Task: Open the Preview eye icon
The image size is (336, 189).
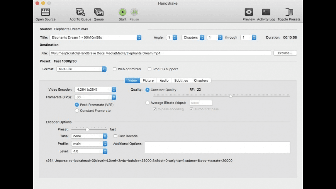Action: pyautogui.click(x=249, y=12)
